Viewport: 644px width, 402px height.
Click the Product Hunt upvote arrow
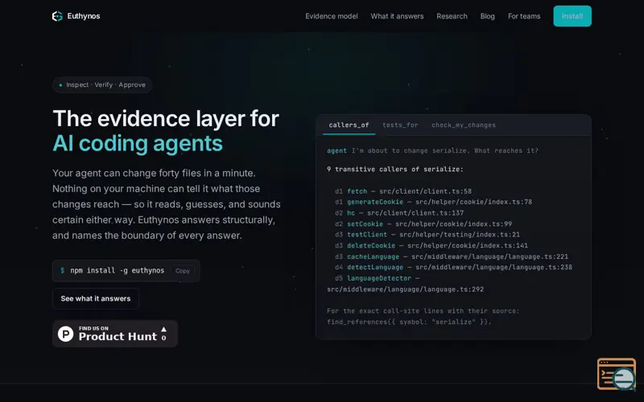[163, 330]
